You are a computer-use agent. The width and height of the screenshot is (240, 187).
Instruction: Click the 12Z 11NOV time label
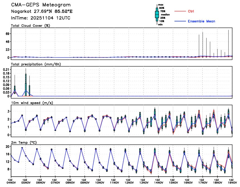click(114, 181)
